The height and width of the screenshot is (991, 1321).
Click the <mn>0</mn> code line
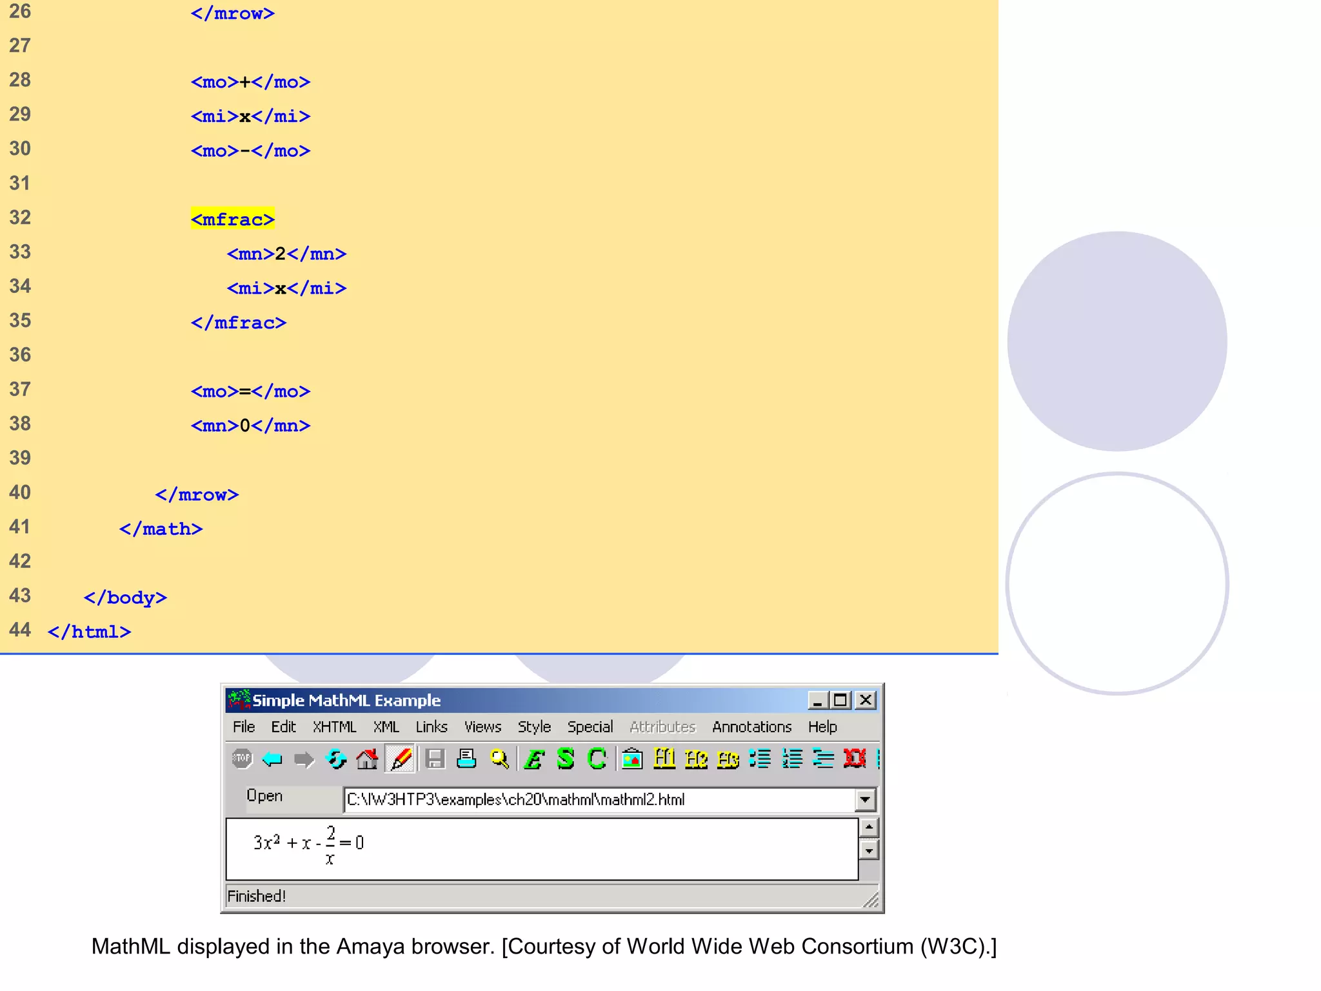(251, 426)
